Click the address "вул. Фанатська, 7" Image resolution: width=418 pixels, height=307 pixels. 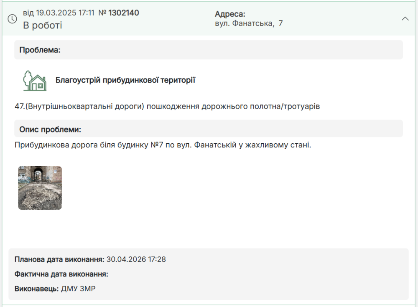coord(249,23)
